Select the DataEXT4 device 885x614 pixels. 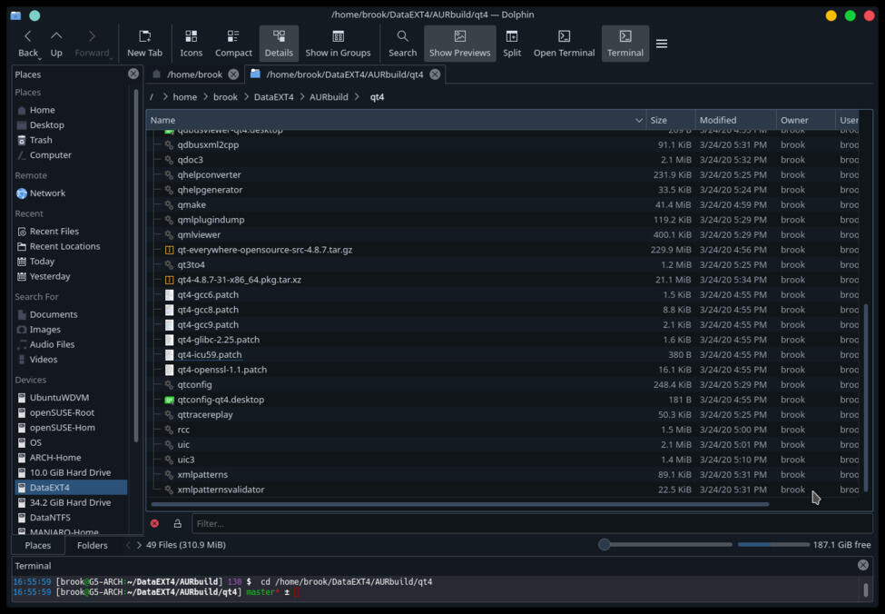point(71,488)
